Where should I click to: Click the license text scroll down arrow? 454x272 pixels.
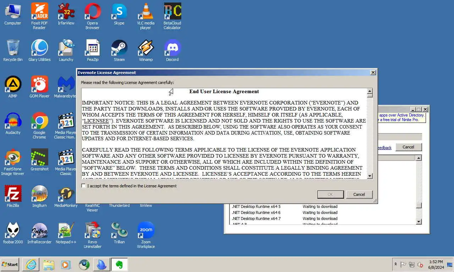pos(370,176)
